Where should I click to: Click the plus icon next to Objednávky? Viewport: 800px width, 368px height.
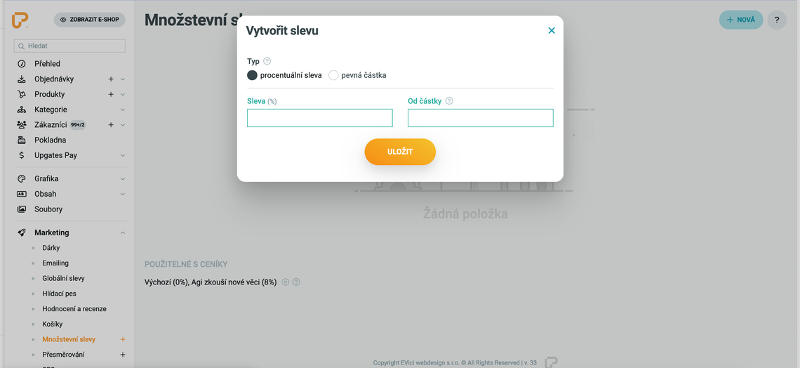[x=111, y=79]
